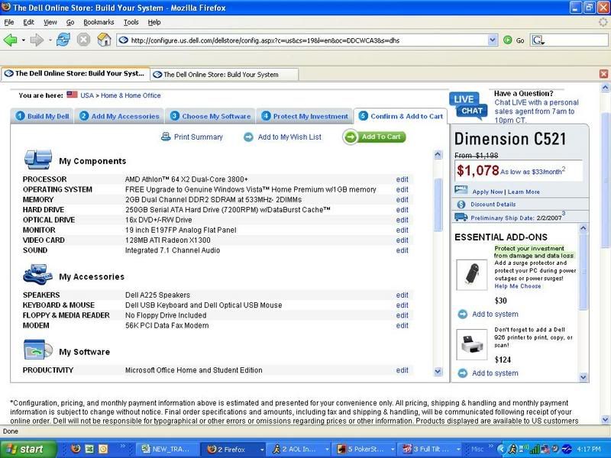Add the $124 printer to system
This screenshot has height=458, width=611.
click(495, 373)
